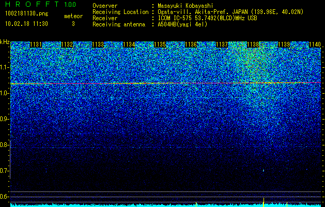
Task: Click the meteor count value 3
Action: 73,24
